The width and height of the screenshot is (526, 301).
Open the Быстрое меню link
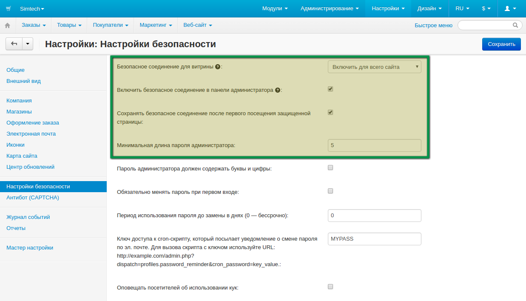point(433,26)
